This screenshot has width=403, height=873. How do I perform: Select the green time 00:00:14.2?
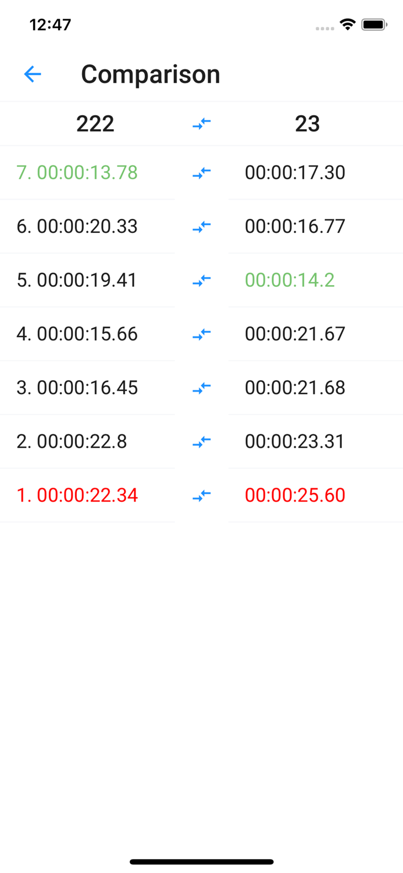click(290, 280)
